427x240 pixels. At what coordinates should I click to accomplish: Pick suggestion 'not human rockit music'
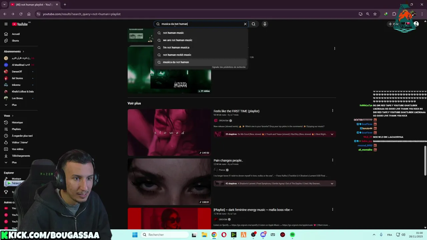point(201,55)
